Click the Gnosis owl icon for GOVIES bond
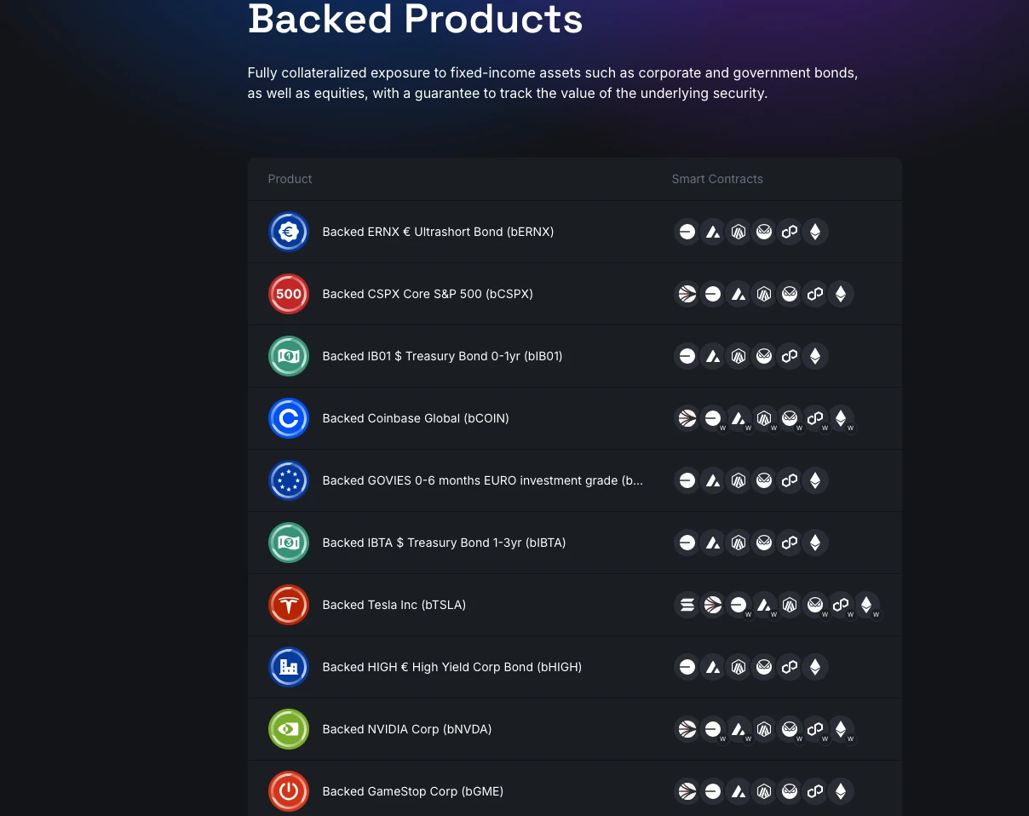 pyautogui.click(x=764, y=480)
